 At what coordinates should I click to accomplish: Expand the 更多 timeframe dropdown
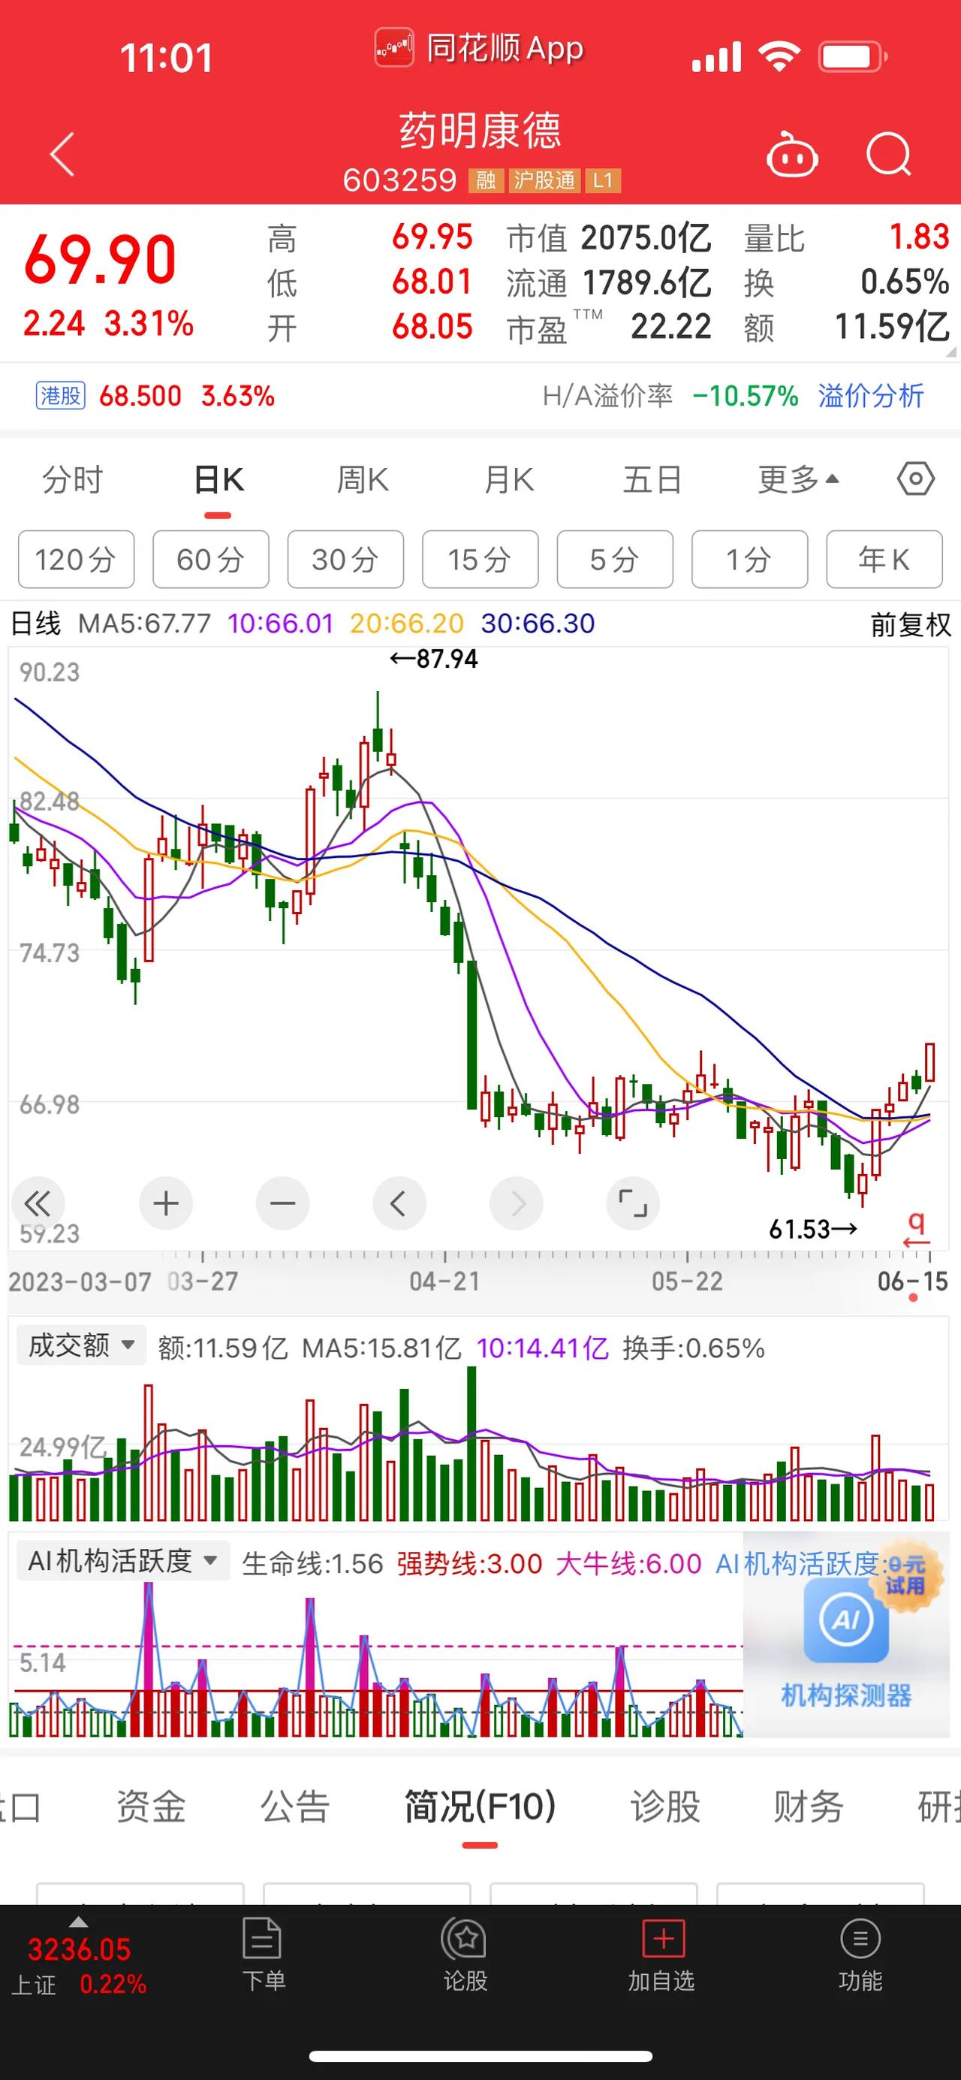[798, 480]
